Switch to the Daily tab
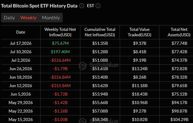This screenshot has height=123, width=193. pos(9,18)
